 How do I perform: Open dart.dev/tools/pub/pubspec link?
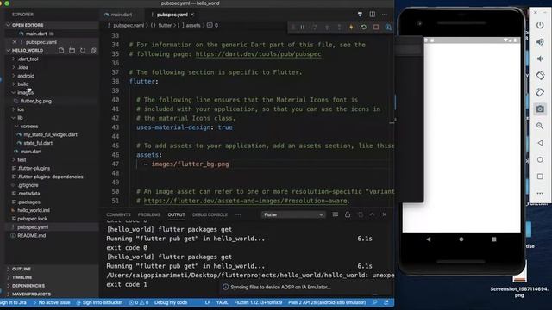[258, 54]
